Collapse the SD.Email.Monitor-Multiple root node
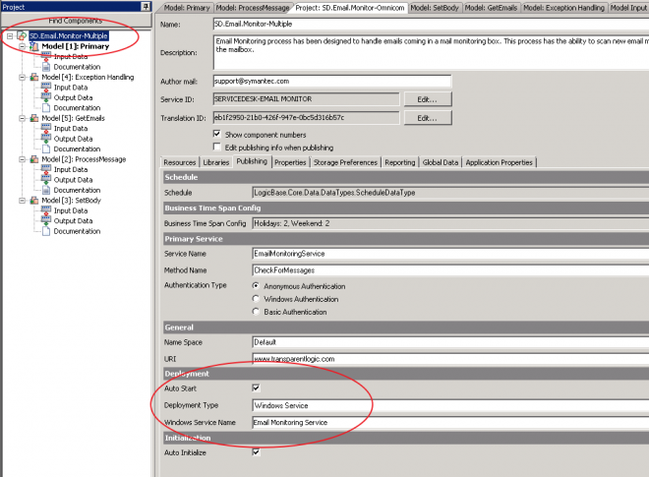Viewport: 649px width, 477px height. 10,36
